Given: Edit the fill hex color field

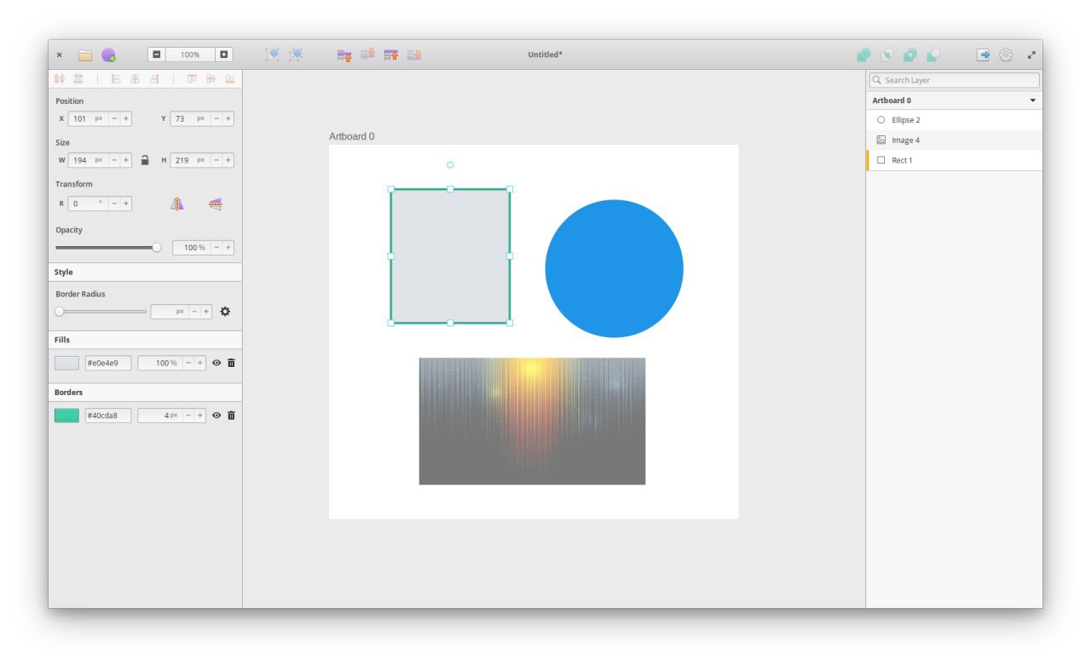Looking at the screenshot, I should [x=108, y=363].
